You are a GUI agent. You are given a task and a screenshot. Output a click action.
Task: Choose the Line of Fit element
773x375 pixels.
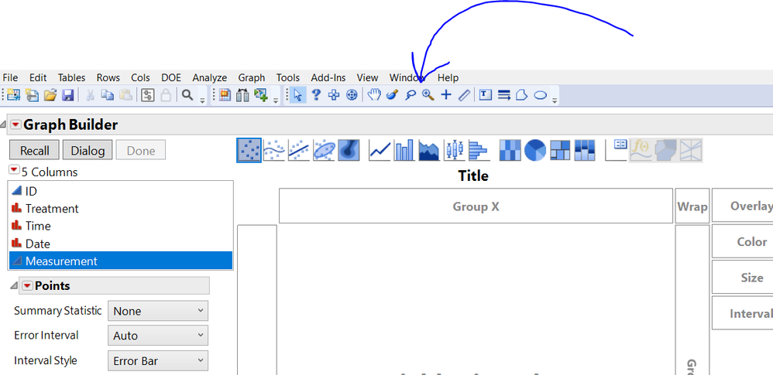(x=299, y=150)
